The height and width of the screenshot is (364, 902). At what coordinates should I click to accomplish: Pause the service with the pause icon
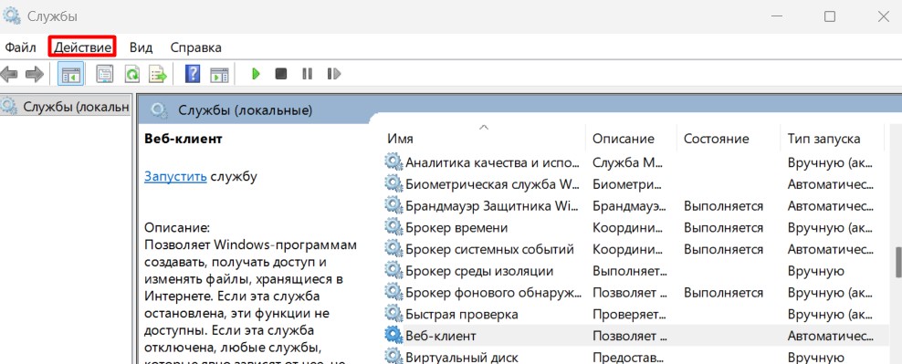(307, 74)
